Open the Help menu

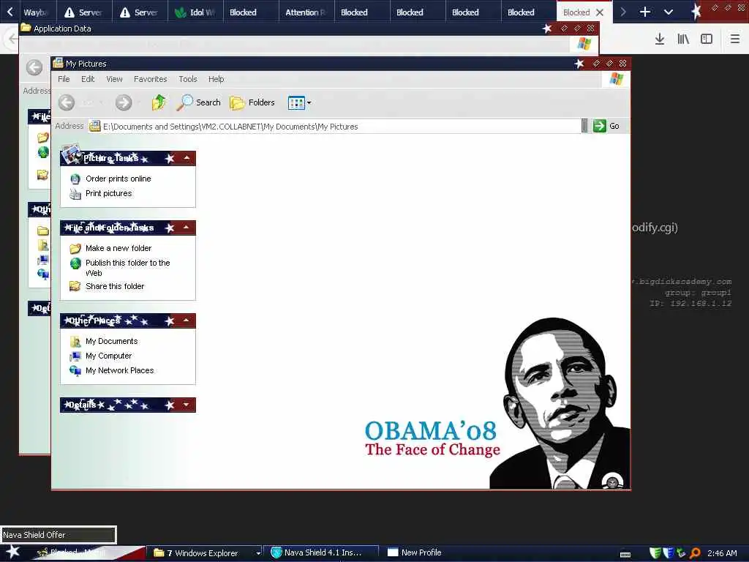216,79
